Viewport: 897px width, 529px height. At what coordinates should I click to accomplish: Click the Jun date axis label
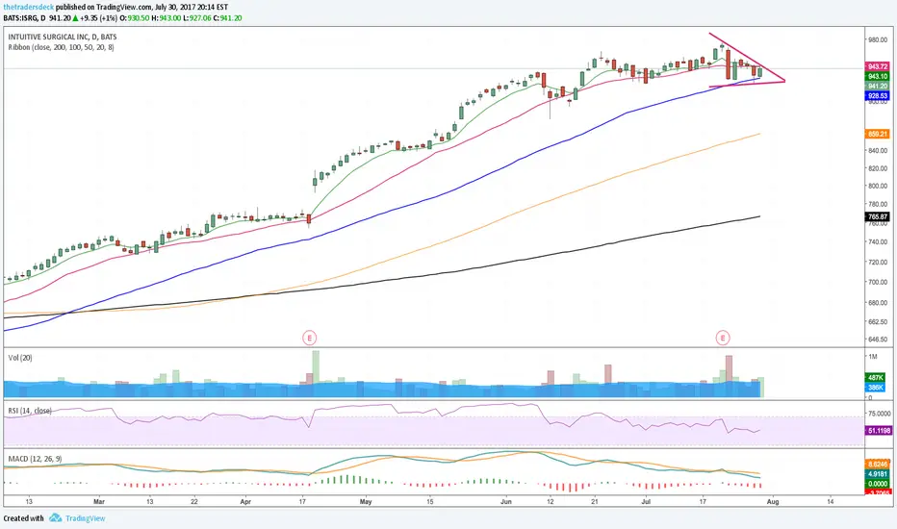click(x=506, y=501)
